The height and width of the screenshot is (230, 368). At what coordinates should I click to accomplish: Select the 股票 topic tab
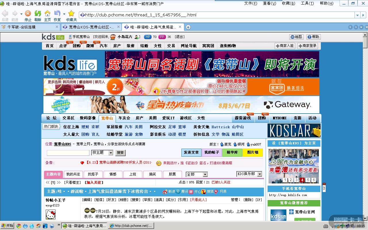172,174
